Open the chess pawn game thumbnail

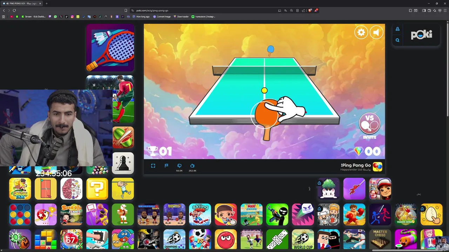tap(123, 163)
